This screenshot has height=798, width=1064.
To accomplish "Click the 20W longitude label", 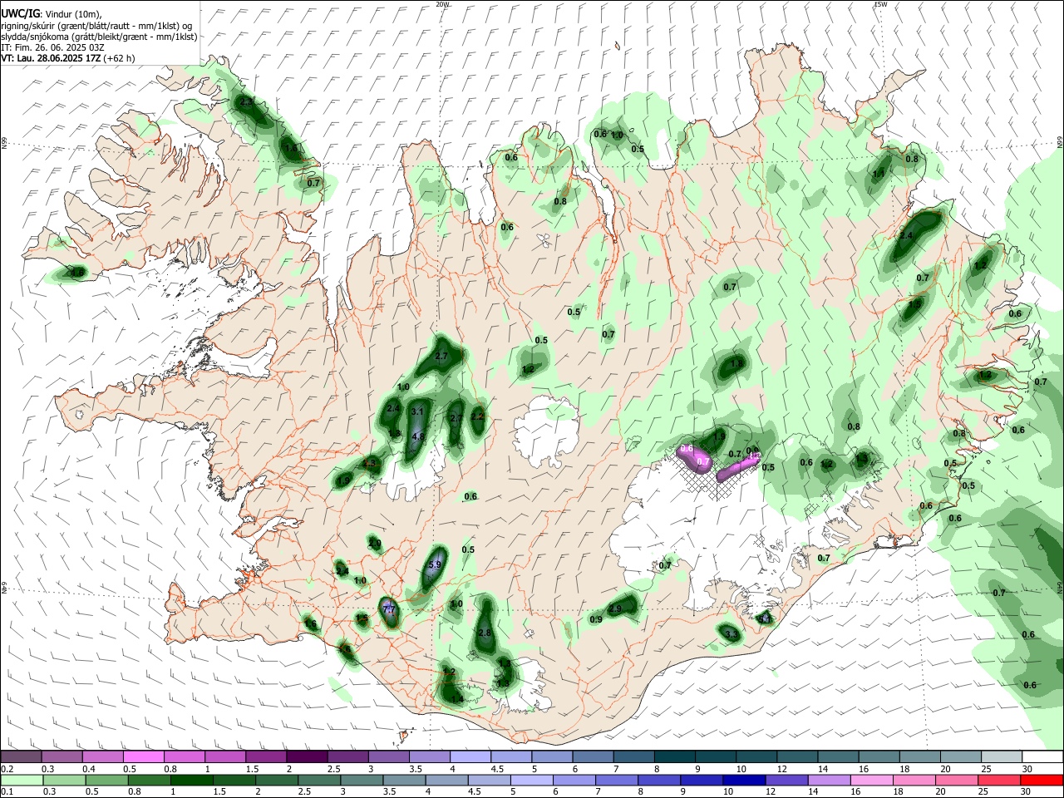I will click(442, 4).
